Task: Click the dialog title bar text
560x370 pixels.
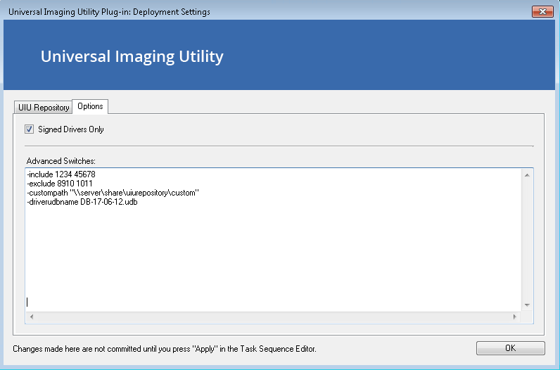Action: tap(109, 12)
